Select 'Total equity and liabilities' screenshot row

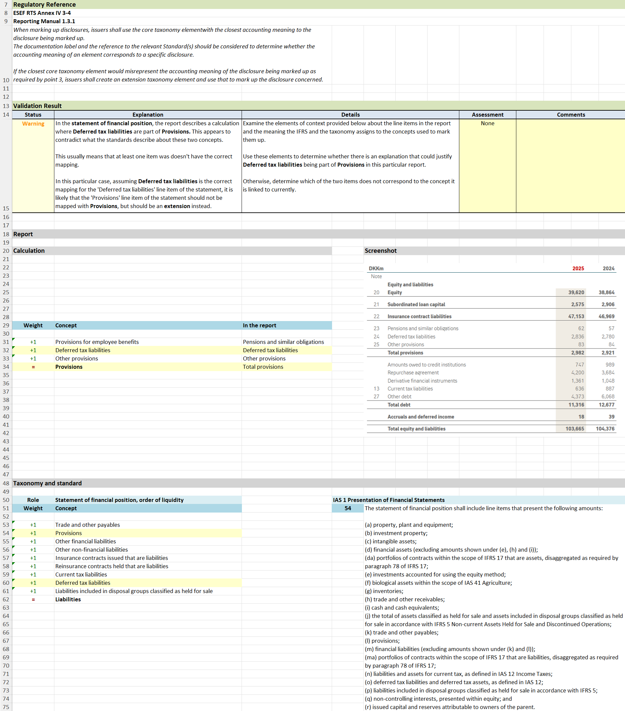(x=491, y=429)
